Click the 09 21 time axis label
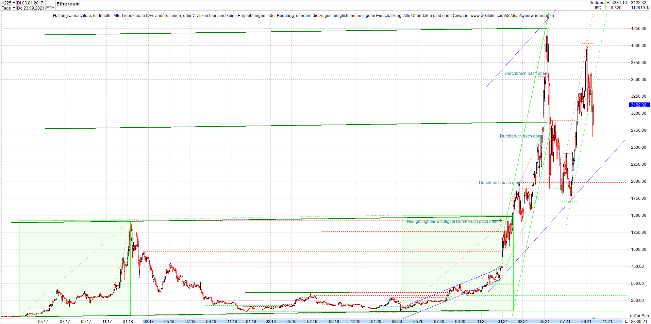Image resolution: width=651 pixels, height=324 pixels. click(x=586, y=321)
